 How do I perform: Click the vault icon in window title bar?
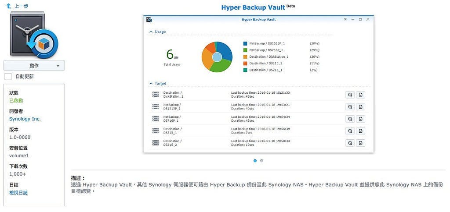point(149,20)
